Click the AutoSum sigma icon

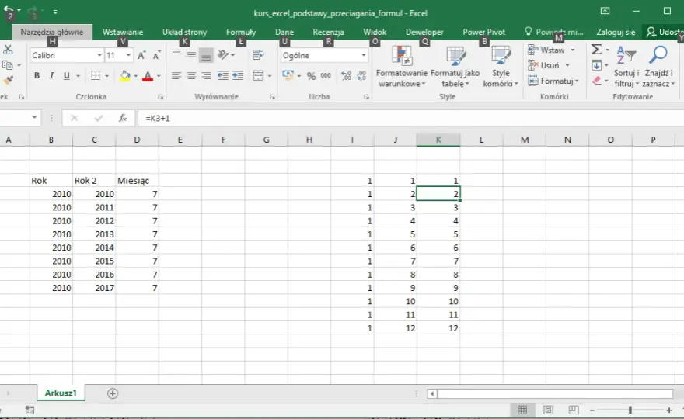pos(596,50)
